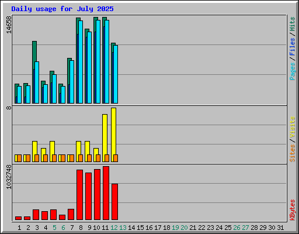299x234 pixels.
Task: Click the 1032748 KBytes axis label
Action: [x=9, y=177]
